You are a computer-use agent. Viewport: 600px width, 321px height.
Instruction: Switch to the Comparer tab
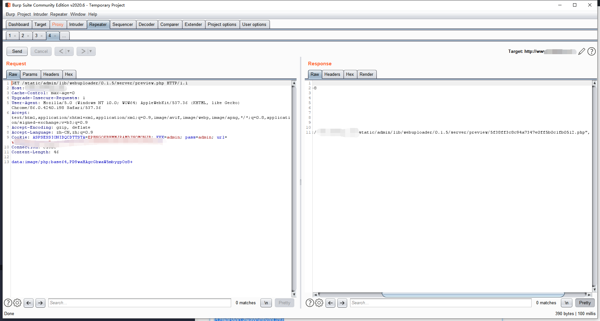[170, 25]
